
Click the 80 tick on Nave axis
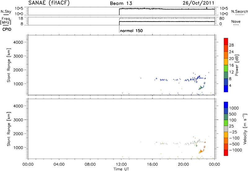222,19
